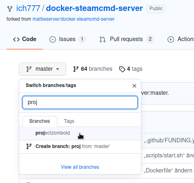Switch to the Tags tab

[x=69, y=121]
